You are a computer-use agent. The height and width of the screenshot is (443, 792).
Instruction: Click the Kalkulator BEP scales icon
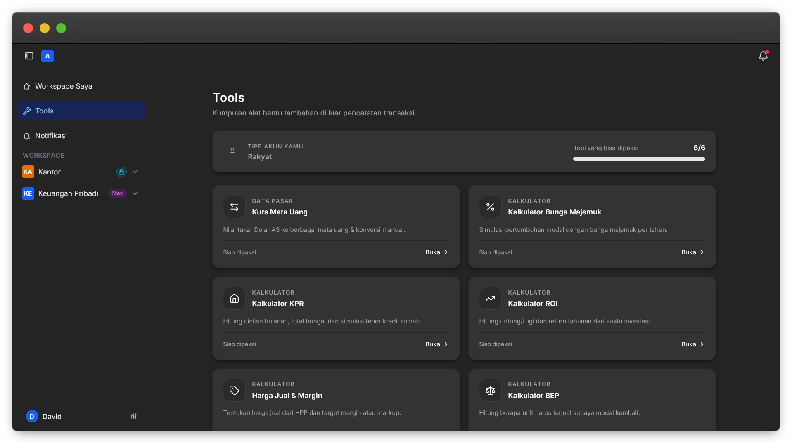point(490,390)
